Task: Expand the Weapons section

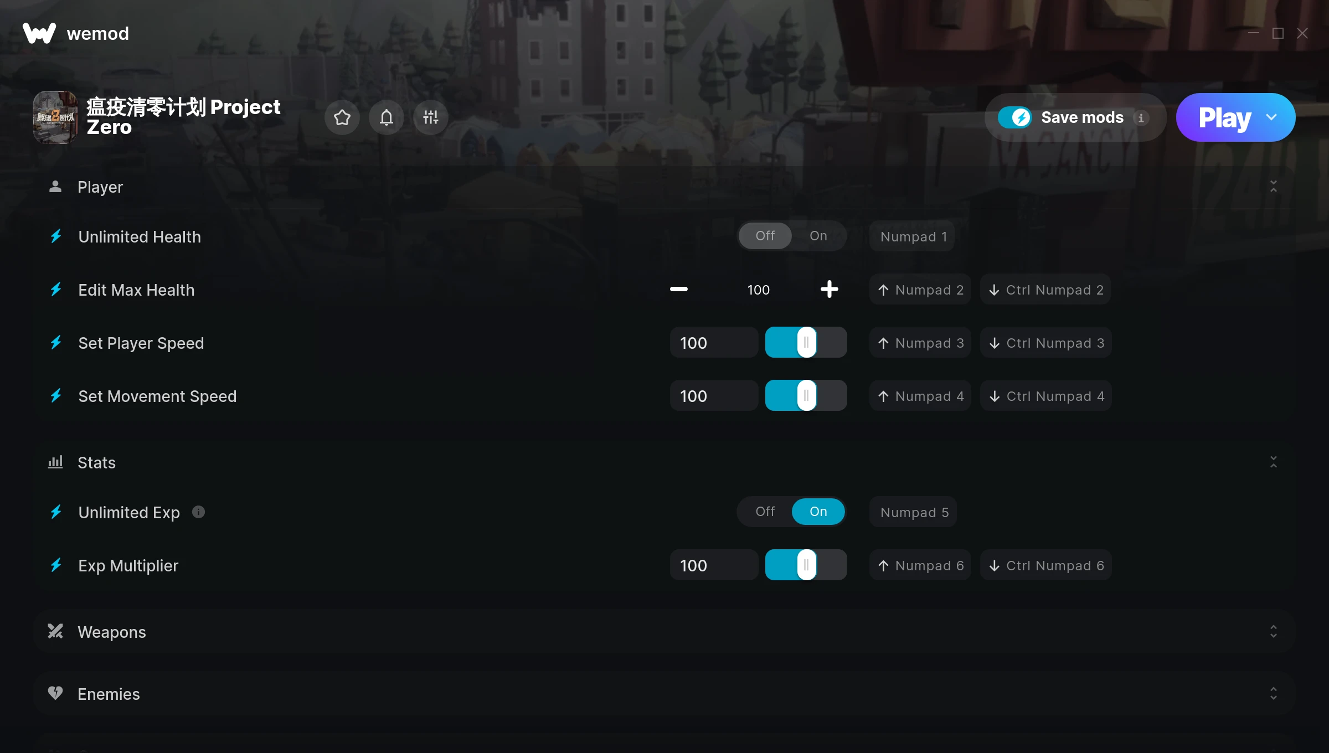Action: point(1274,632)
